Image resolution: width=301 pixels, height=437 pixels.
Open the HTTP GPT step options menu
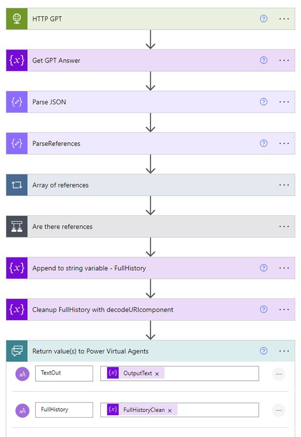[x=284, y=19]
